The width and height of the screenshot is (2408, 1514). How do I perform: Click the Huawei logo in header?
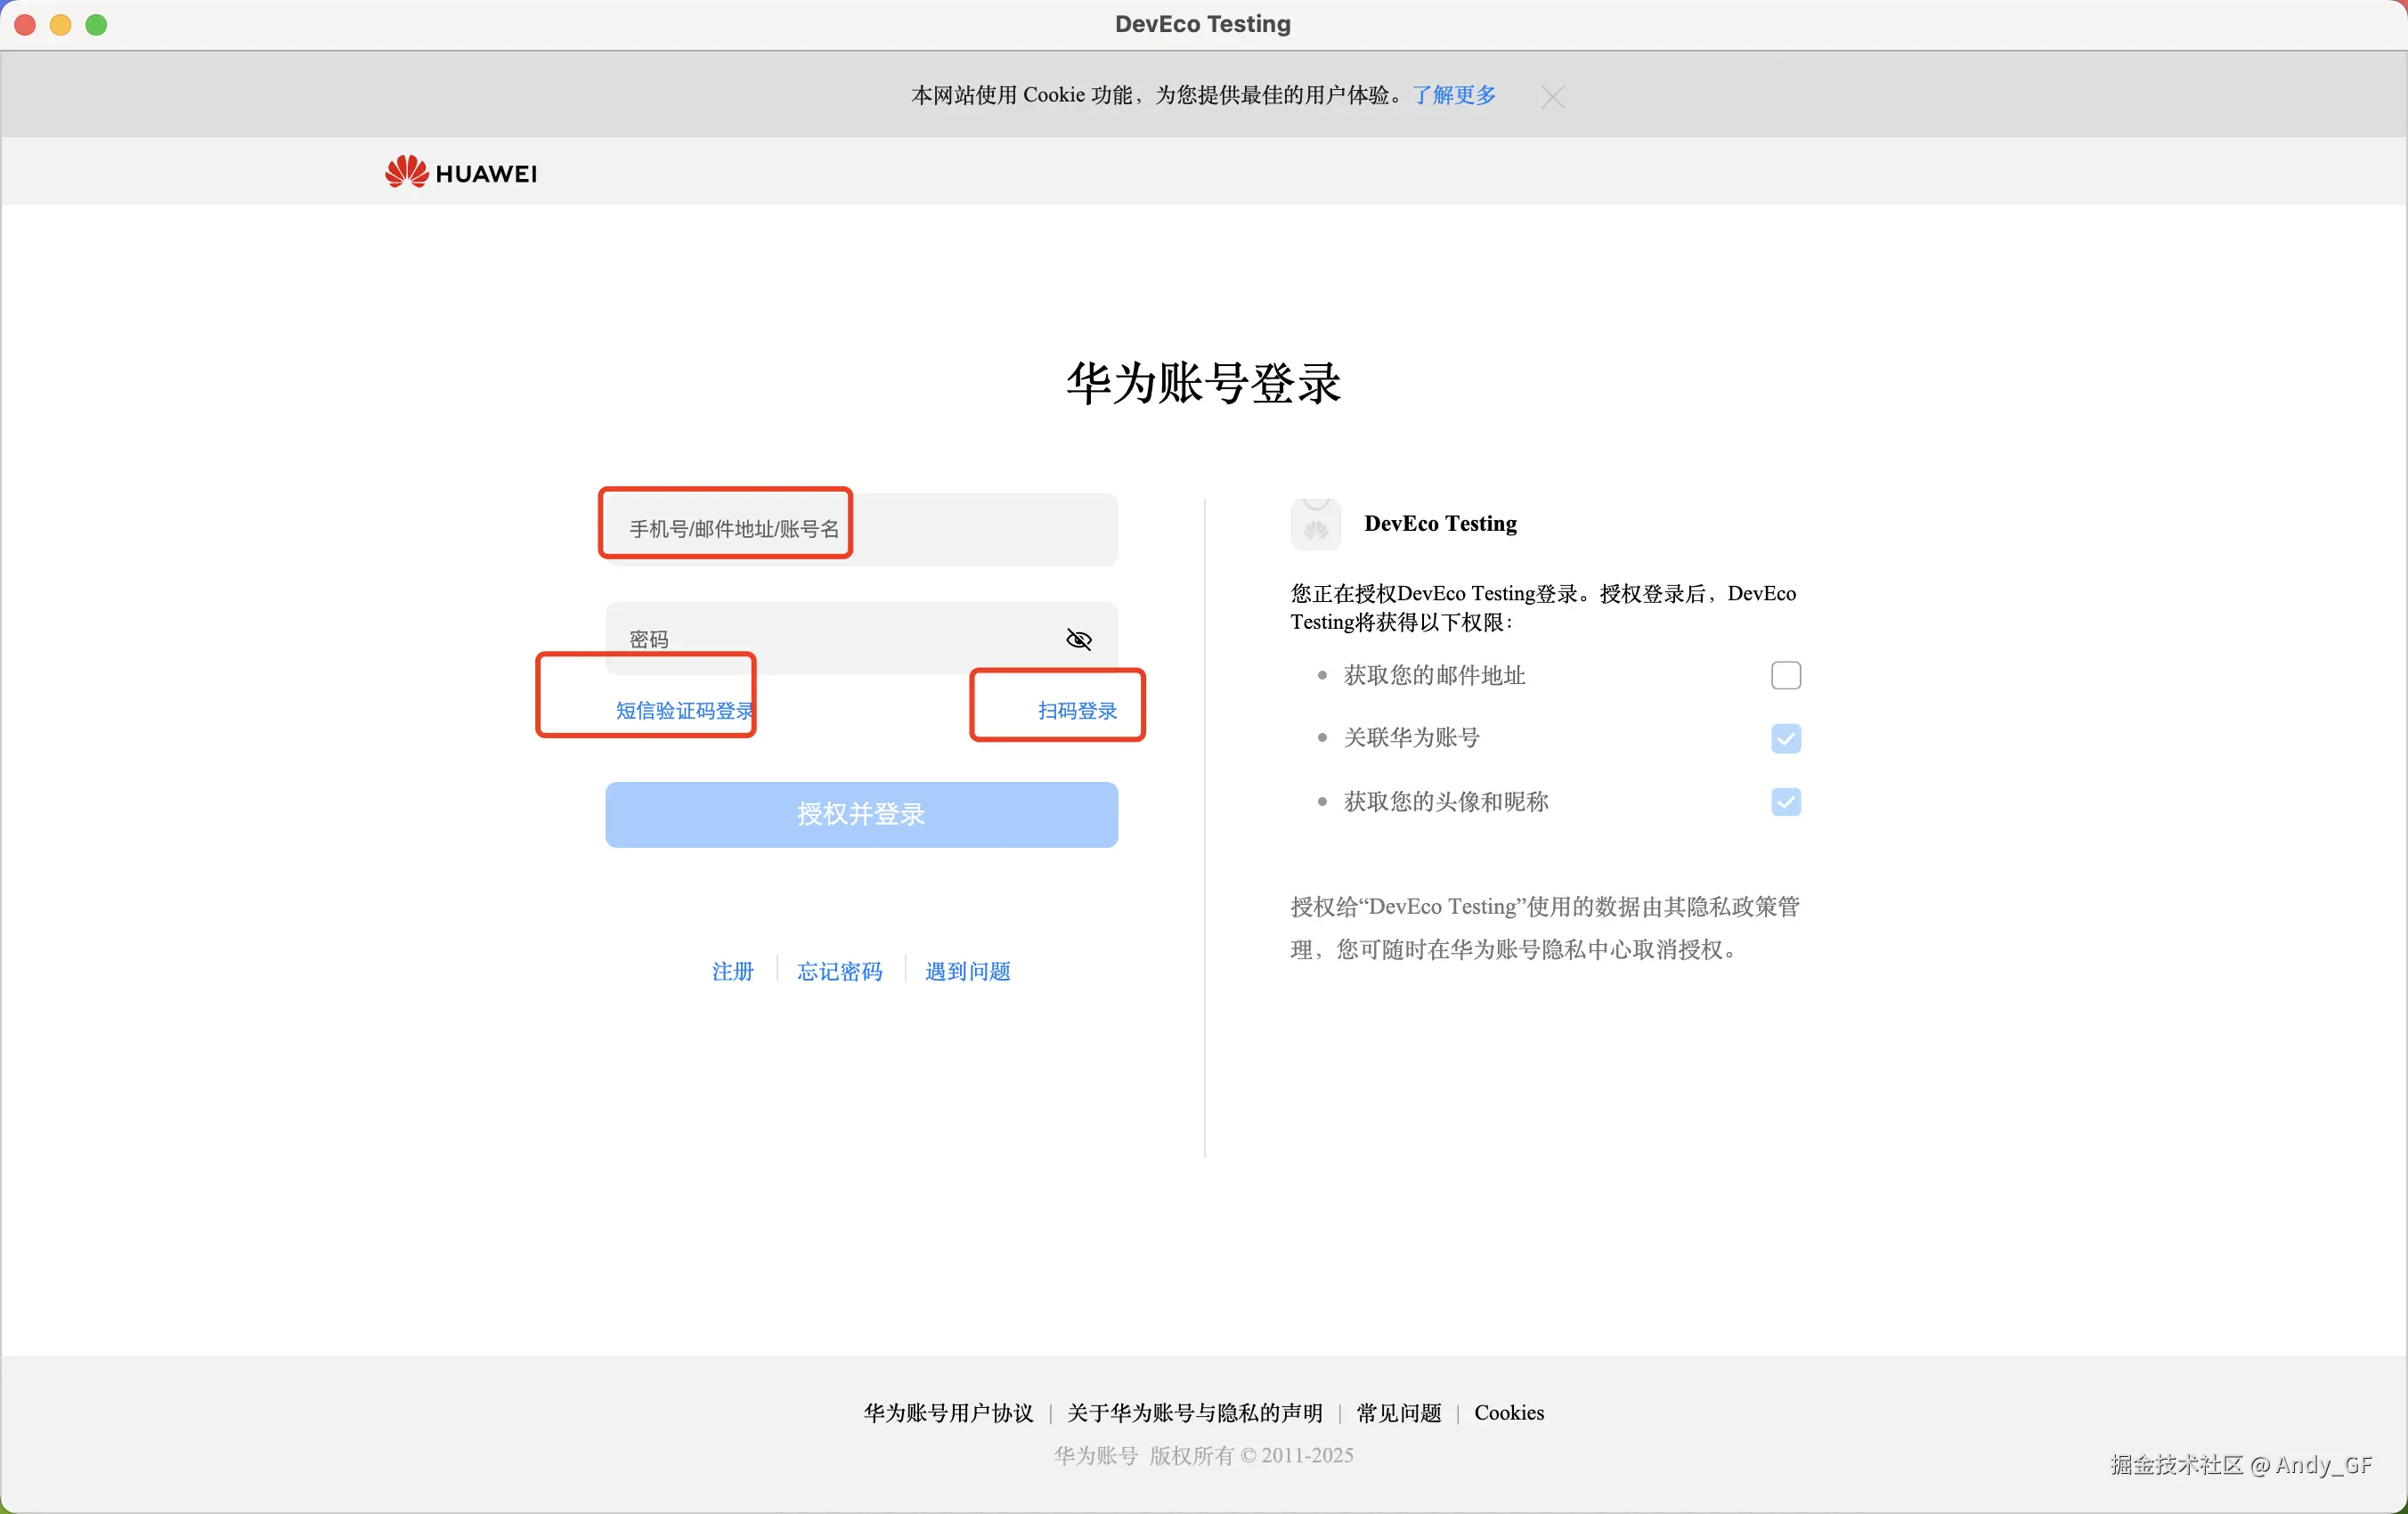click(x=461, y=173)
